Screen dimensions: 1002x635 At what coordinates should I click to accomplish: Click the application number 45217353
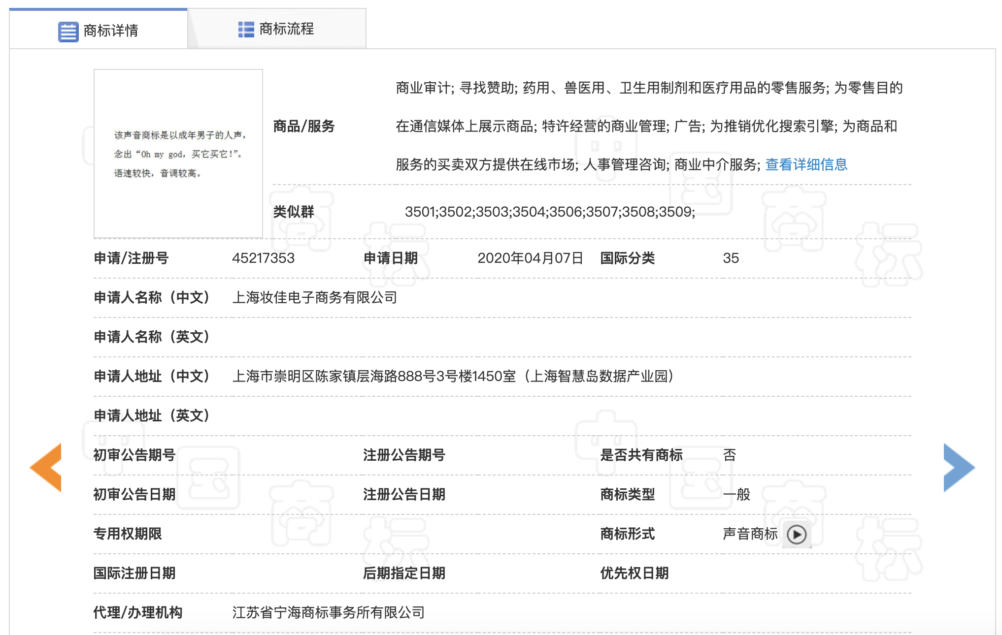pos(263,258)
